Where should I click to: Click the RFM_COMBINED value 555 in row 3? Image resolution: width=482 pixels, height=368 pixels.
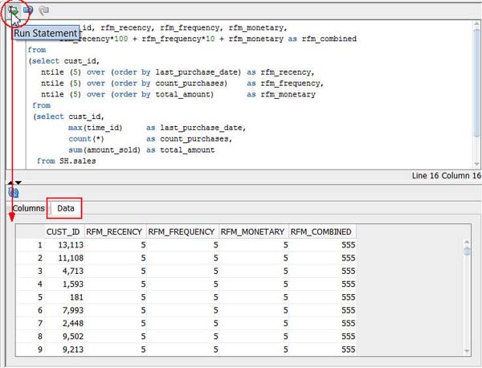coord(347,272)
